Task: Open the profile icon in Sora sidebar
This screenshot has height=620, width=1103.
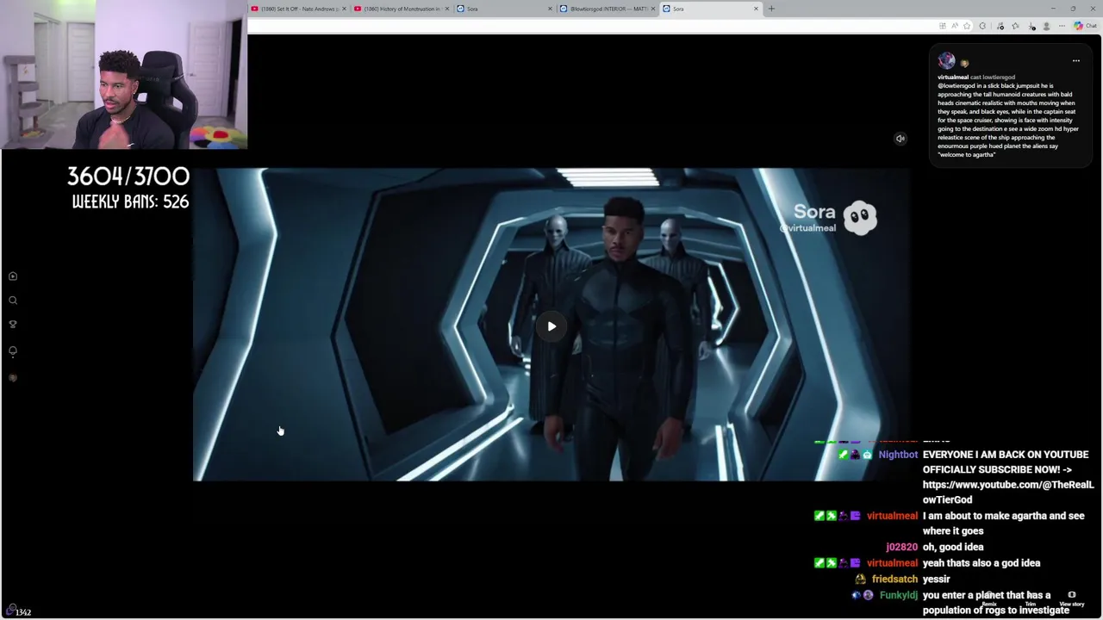Action: pos(13,378)
